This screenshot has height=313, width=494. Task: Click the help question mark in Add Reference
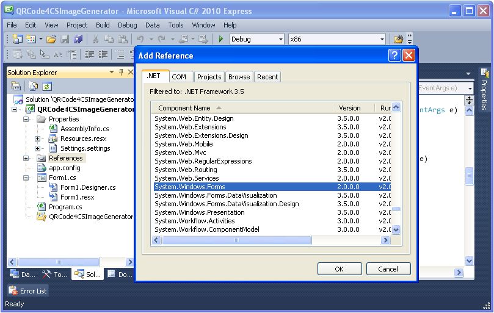coord(394,56)
